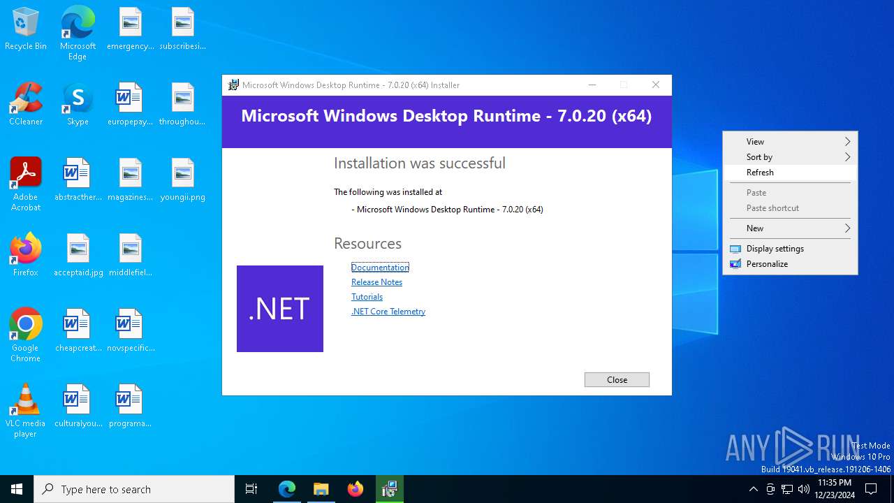Image resolution: width=894 pixels, height=503 pixels.
Task: Select the europepay... Word document icon
Action: [130, 105]
